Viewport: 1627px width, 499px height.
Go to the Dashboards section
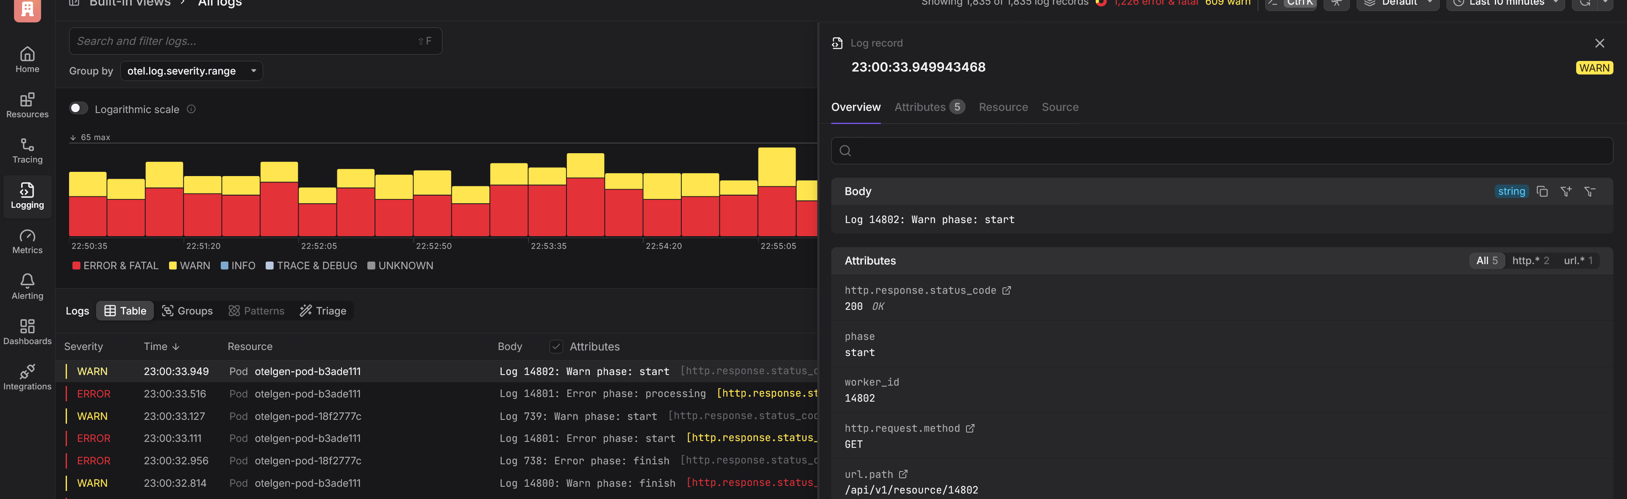tap(27, 333)
